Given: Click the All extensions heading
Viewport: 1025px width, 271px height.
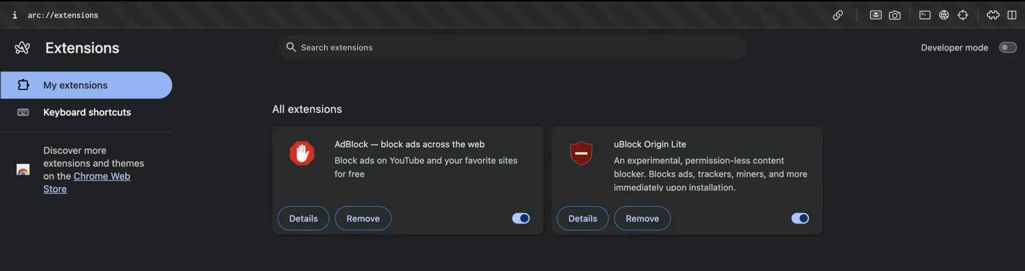Looking at the screenshot, I should coord(307,109).
